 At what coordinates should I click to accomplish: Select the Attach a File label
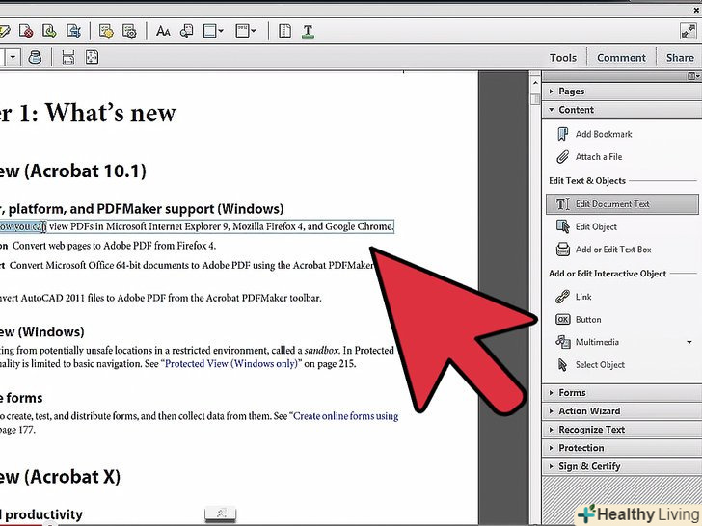point(599,157)
